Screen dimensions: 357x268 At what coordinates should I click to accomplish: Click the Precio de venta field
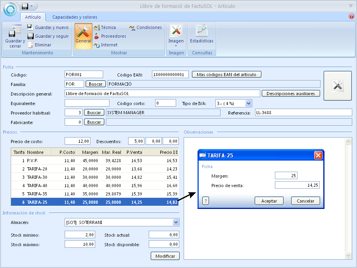pyautogui.click(x=297, y=185)
